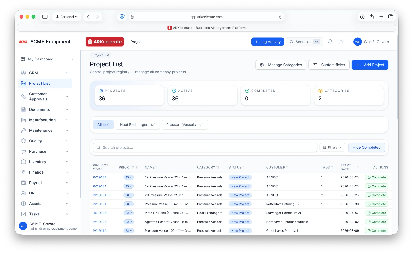Screen dimensions: 413x254
Task: Open project code HX1008A link
Action: point(100,213)
